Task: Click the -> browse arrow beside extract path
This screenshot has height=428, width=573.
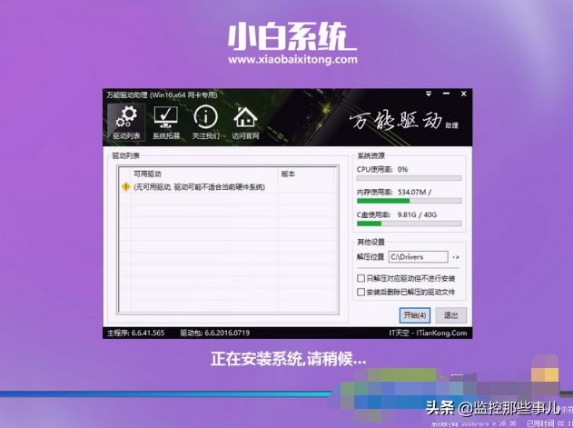Action: point(456,257)
